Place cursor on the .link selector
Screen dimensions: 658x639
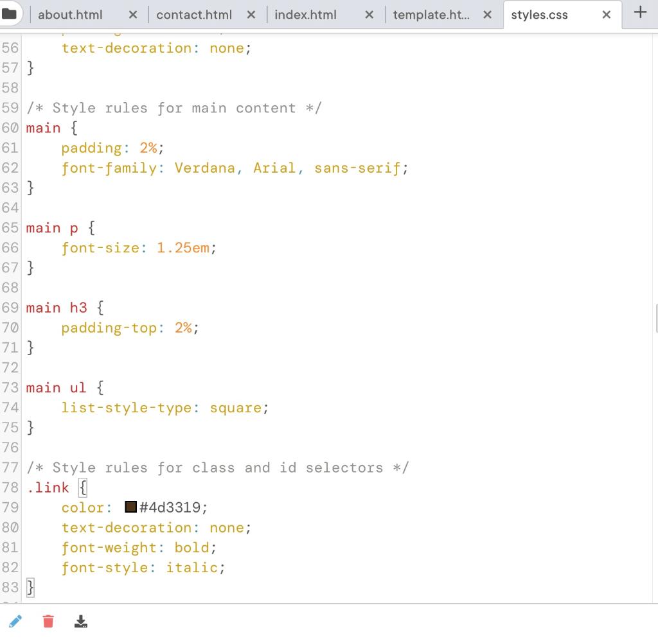pyautogui.click(x=48, y=487)
